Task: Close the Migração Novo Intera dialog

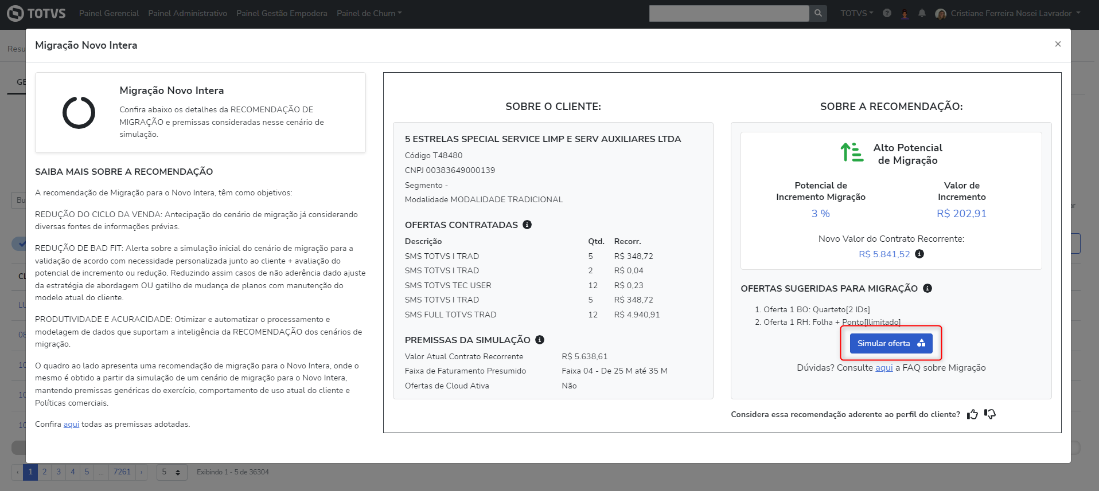Action: [1058, 44]
